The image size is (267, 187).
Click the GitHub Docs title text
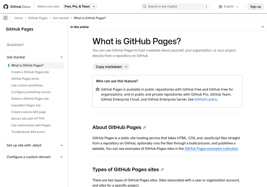pyautogui.click(x=20, y=6)
